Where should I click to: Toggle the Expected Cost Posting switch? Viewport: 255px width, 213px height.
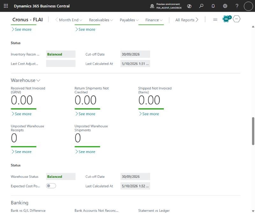click(x=51, y=186)
